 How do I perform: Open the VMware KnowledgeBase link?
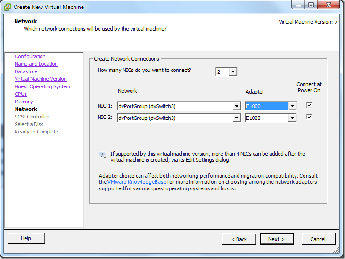tap(137, 182)
